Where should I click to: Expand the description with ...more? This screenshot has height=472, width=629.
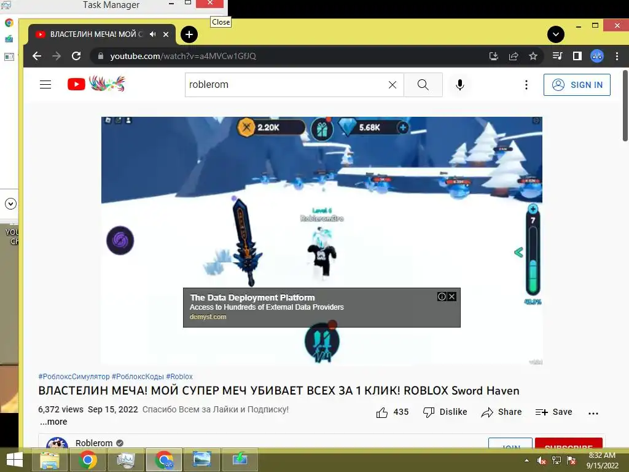53,422
